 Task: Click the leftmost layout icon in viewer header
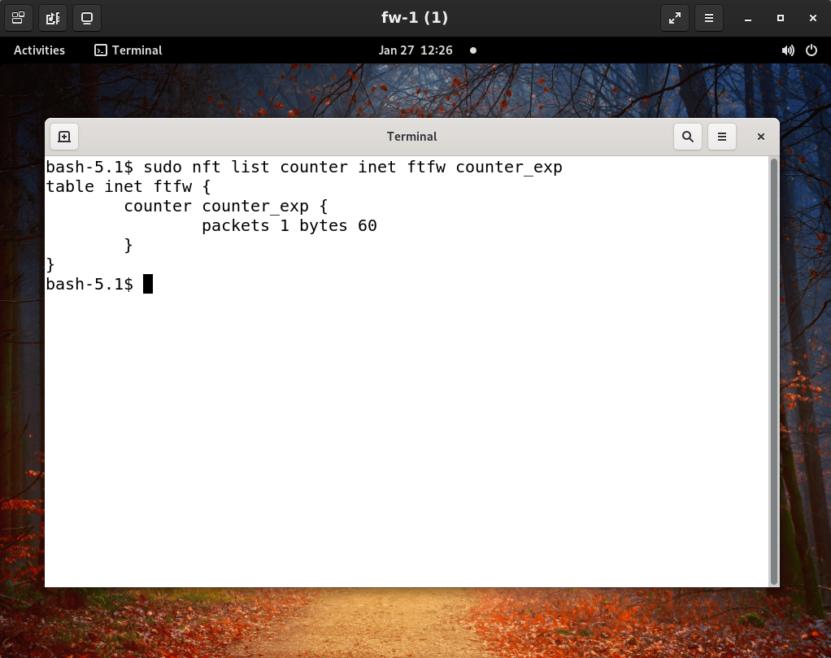point(18,17)
